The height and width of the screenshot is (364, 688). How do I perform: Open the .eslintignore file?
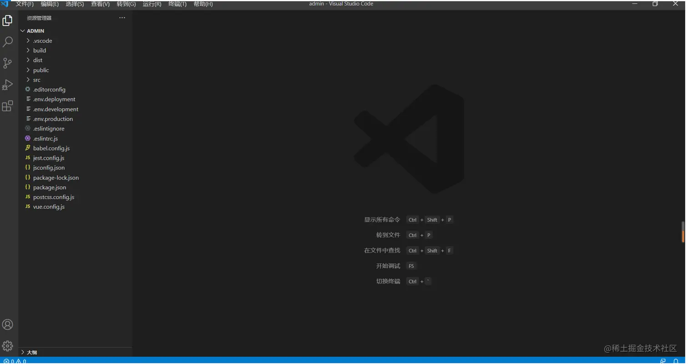[75, 129]
